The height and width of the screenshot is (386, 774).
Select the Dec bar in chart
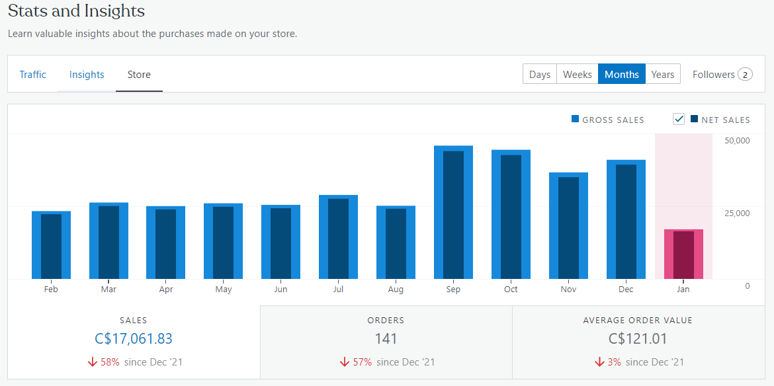click(x=626, y=219)
